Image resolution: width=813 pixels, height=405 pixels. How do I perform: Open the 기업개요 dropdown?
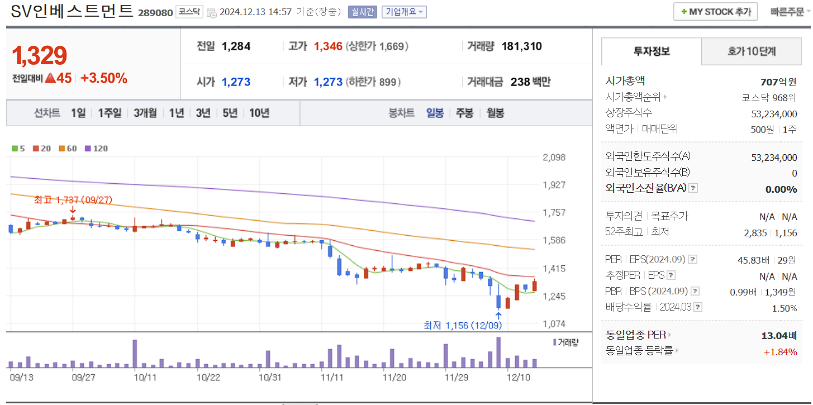[405, 12]
